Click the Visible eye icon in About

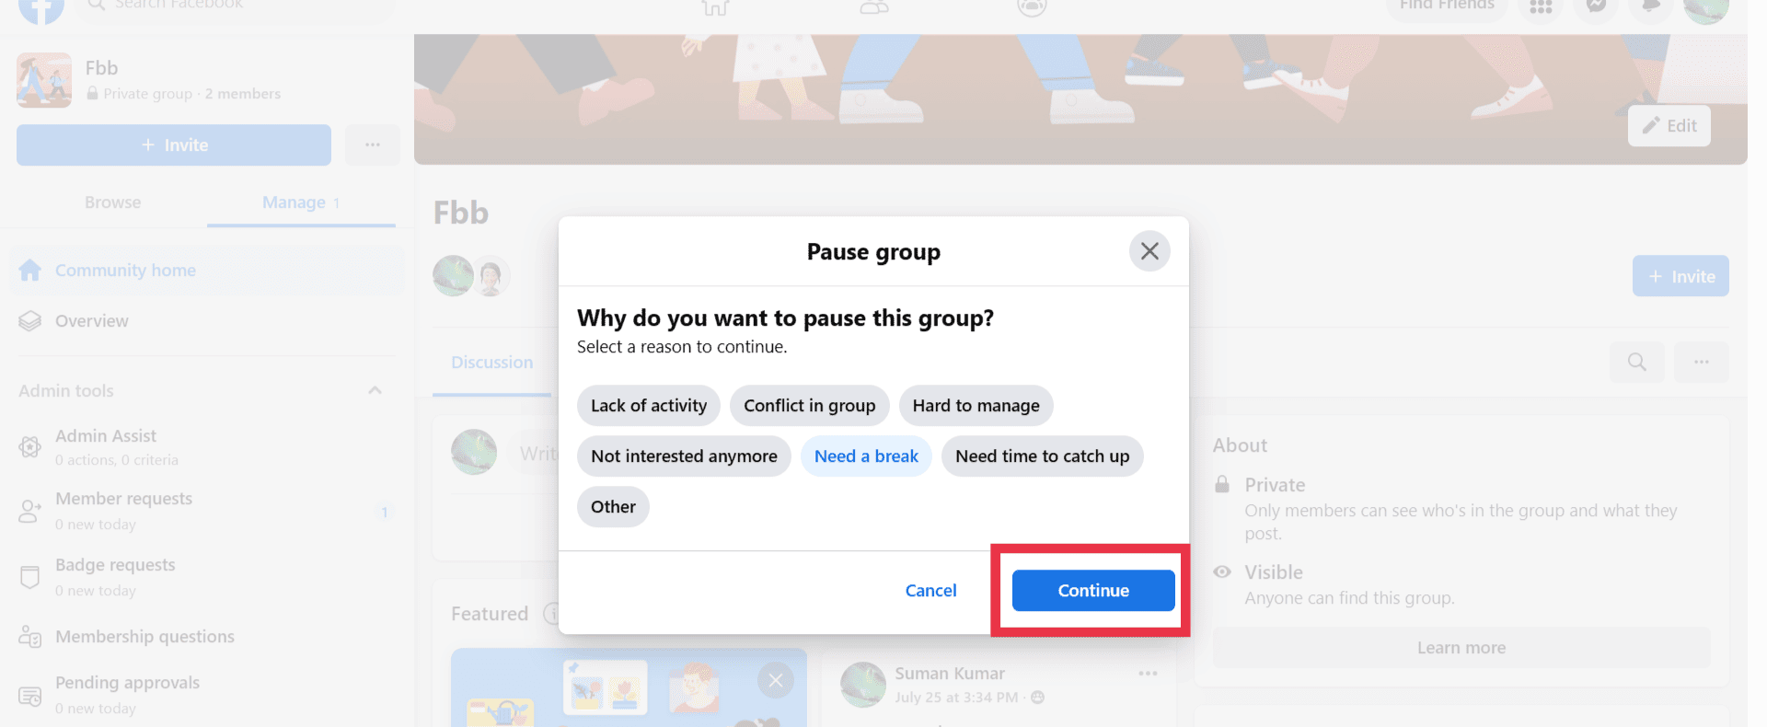1222,571
